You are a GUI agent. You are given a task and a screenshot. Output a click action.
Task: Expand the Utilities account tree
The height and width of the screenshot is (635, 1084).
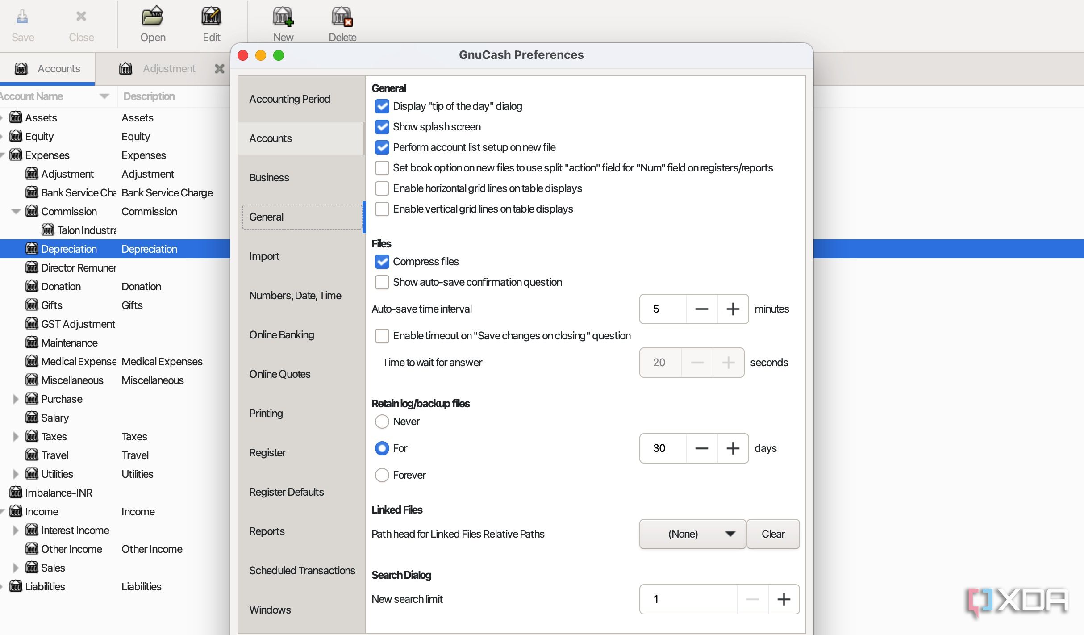pos(16,474)
